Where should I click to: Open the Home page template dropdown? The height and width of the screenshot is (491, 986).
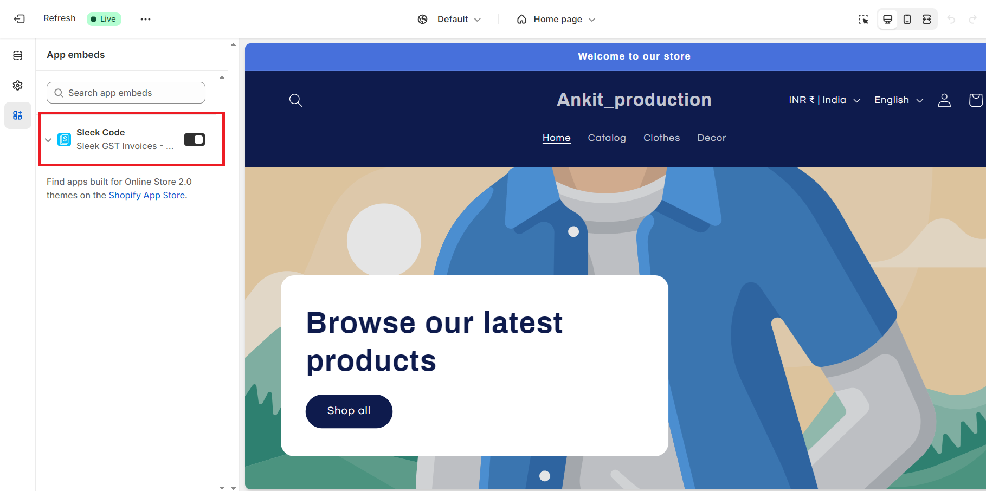(x=556, y=20)
